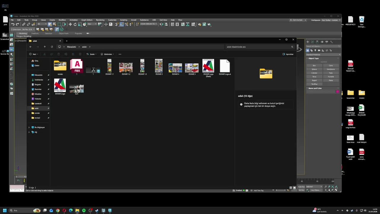Screen dimensions: 380x214
Task: Open the Sırala sort dropdown
Action: click(x=91, y=54)
